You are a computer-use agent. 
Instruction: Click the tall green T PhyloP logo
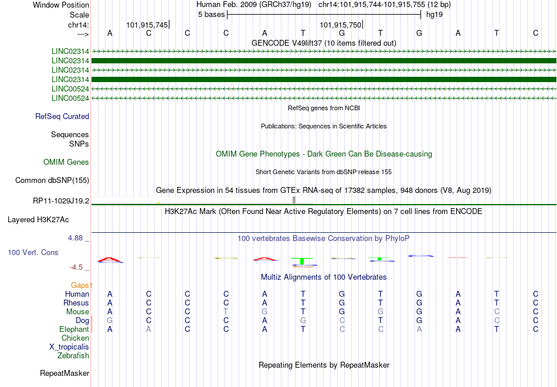(302, 261)
